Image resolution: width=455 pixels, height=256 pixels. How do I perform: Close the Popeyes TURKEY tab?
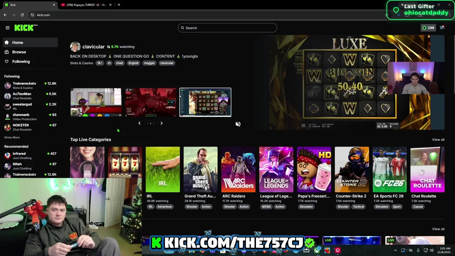[x=110, y=5]
